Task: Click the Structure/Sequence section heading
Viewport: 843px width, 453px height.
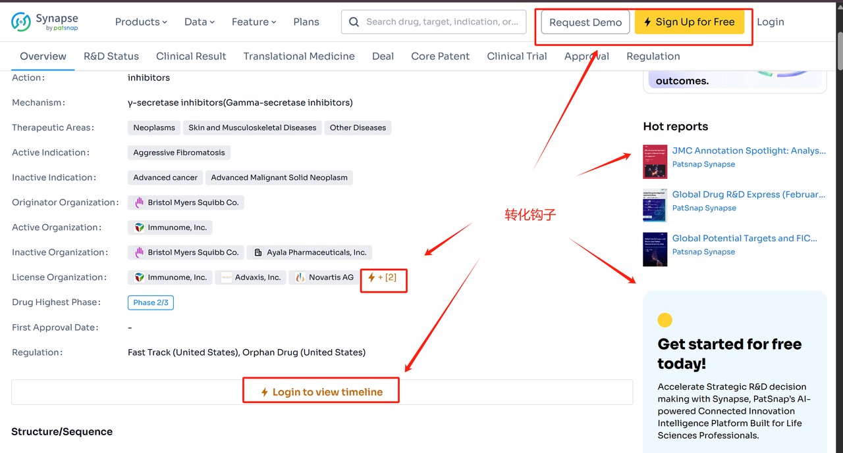Action: (62, 432)
